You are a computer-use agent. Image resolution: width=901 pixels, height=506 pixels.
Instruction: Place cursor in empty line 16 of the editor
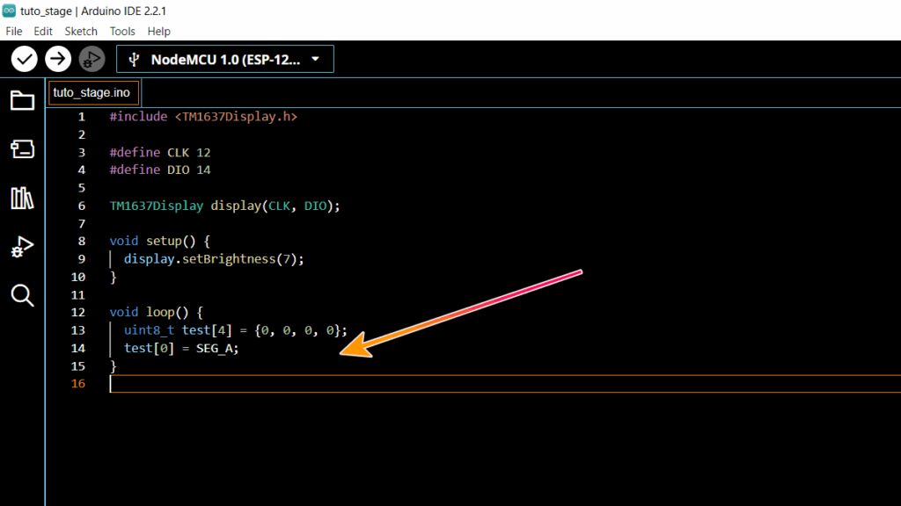505,384
